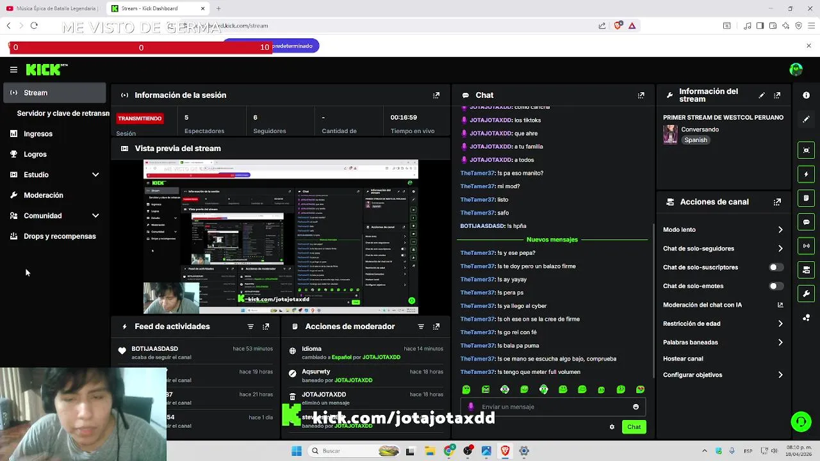Filter the Acciones de moderador list
Image resolution: width=820 pixels, height=461 pixels.
[421, 327]
